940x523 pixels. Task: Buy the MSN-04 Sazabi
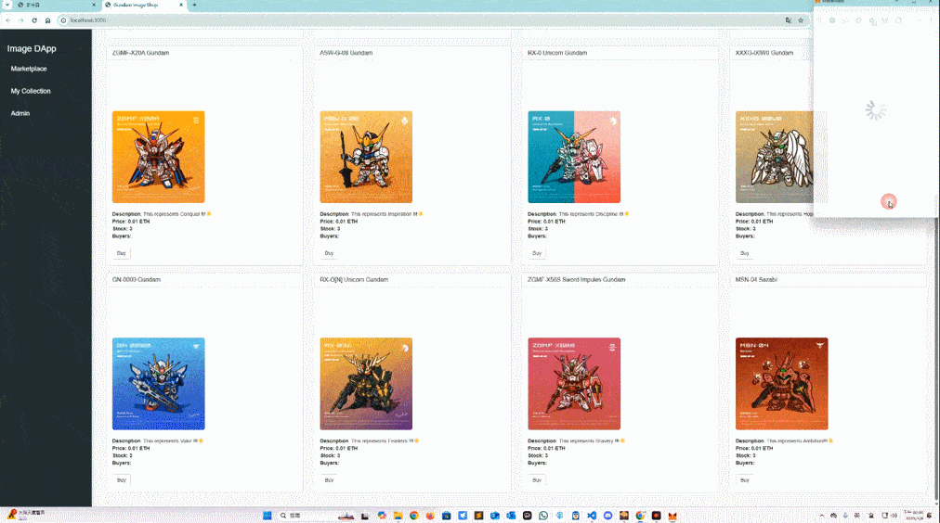pyautogui.click(x=745, y=480)
